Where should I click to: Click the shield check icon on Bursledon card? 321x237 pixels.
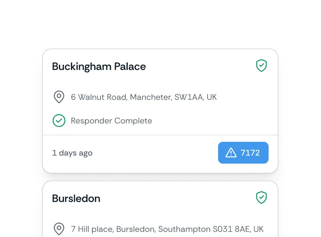(261, 198)
